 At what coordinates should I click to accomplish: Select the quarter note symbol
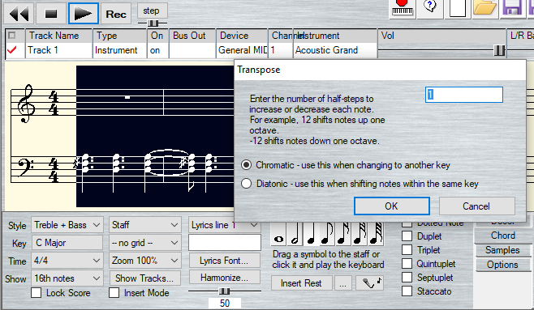coord(311,234)
